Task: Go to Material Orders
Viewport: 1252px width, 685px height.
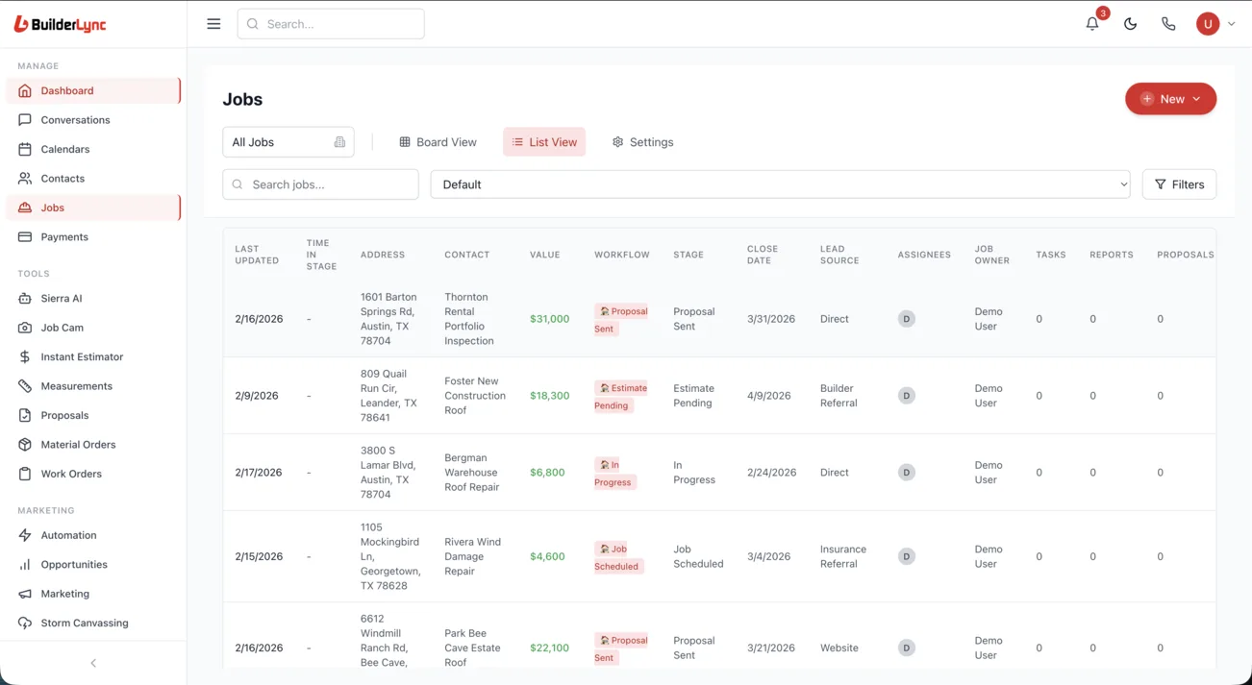Action: pos(78,445)
